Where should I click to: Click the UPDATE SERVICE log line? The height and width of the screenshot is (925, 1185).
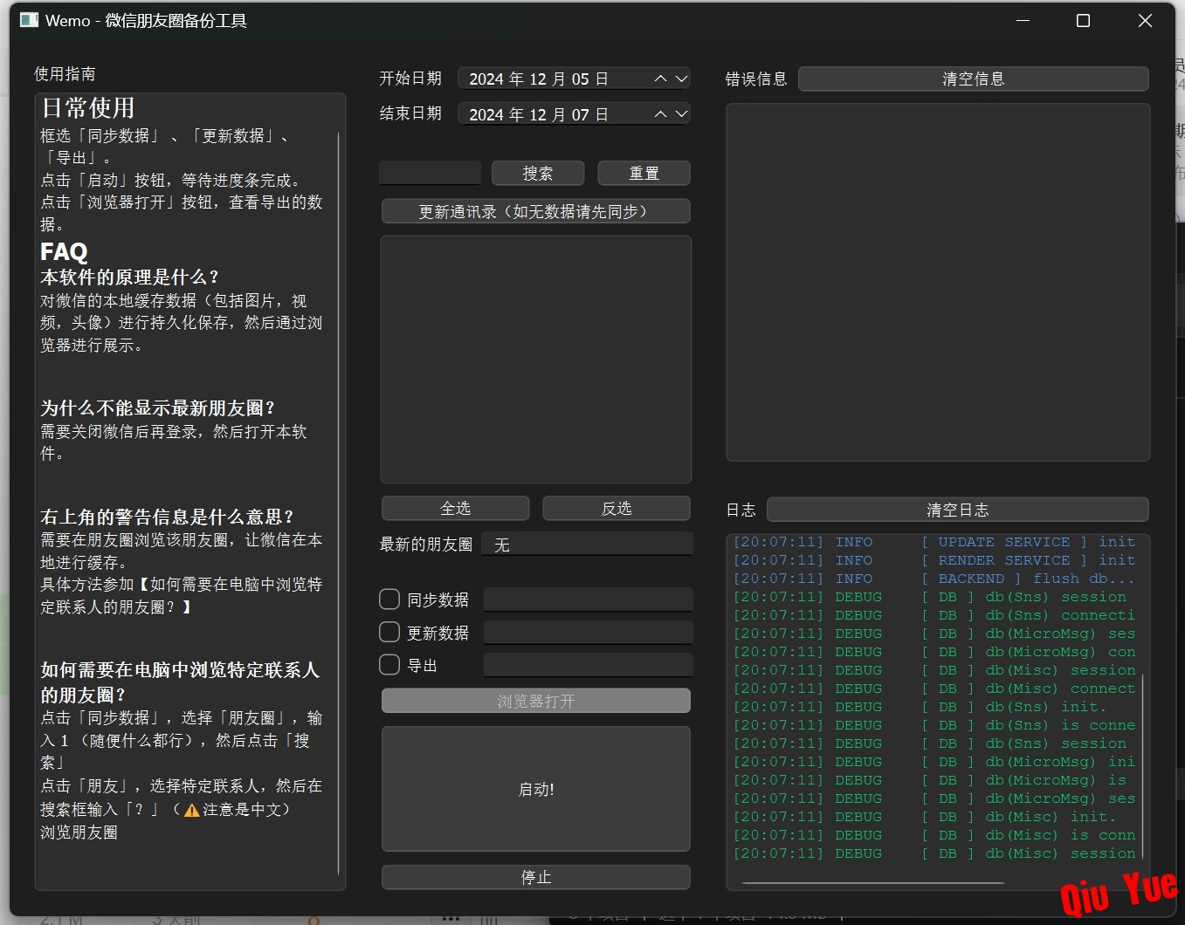coord(934,542)
